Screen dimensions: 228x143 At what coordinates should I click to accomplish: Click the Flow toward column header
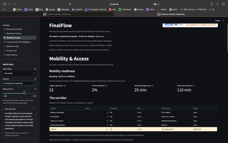pos(177,108)
